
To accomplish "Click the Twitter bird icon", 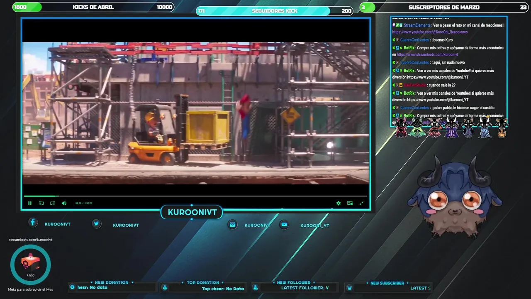I will click(96, 223).
